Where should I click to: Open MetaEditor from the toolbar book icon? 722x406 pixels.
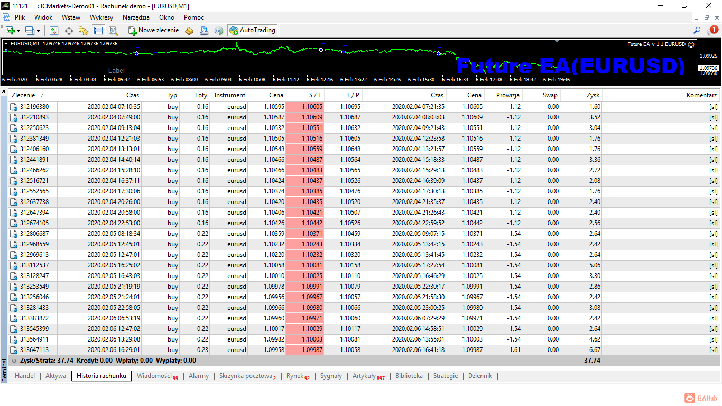point(189,31)
